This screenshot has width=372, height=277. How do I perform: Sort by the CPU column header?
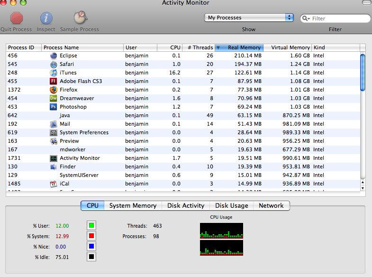pos(170,47)
